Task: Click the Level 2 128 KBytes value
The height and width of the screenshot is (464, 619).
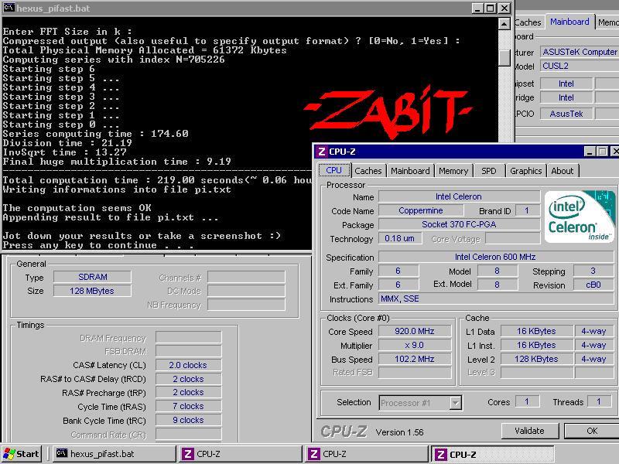Action: (x=536, y=359)
